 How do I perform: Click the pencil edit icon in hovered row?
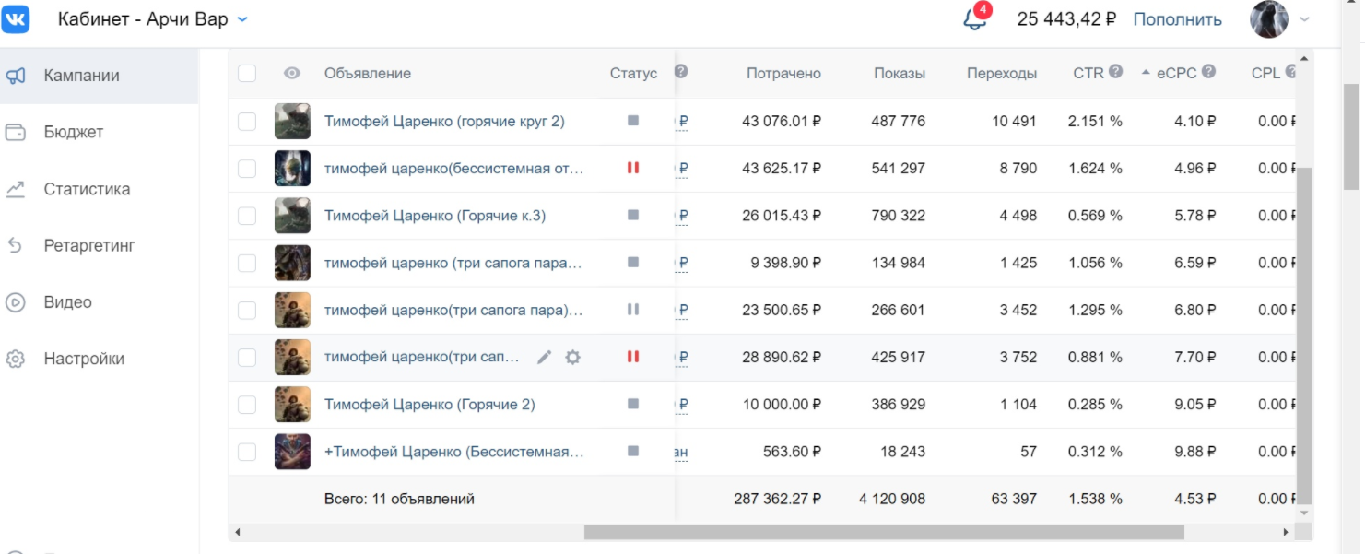(x=544, y=358)
